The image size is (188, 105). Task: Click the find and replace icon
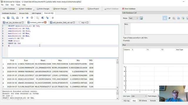point(47,18)
